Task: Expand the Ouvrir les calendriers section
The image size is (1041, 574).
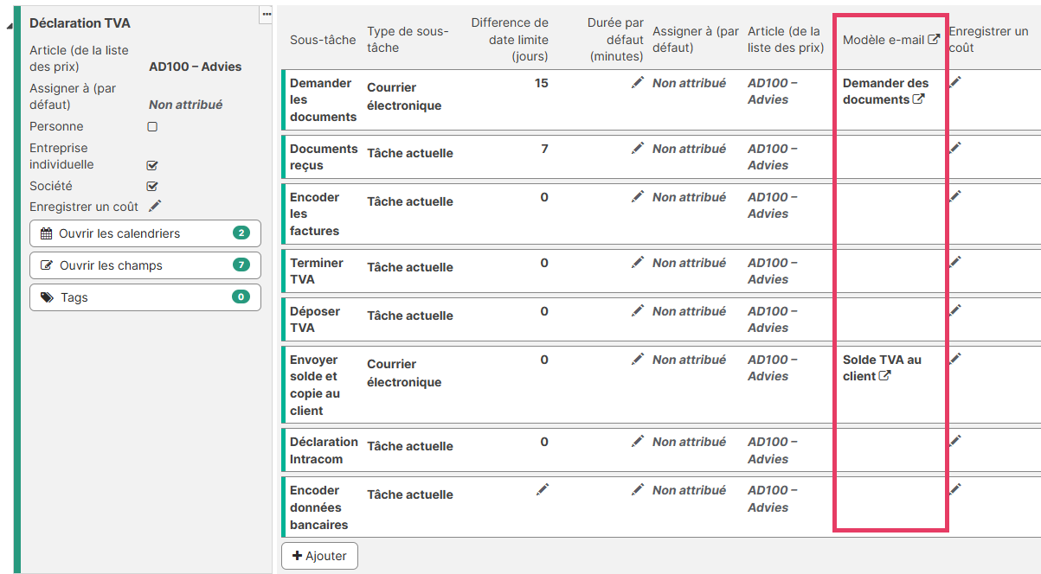Action: [145, 233]
